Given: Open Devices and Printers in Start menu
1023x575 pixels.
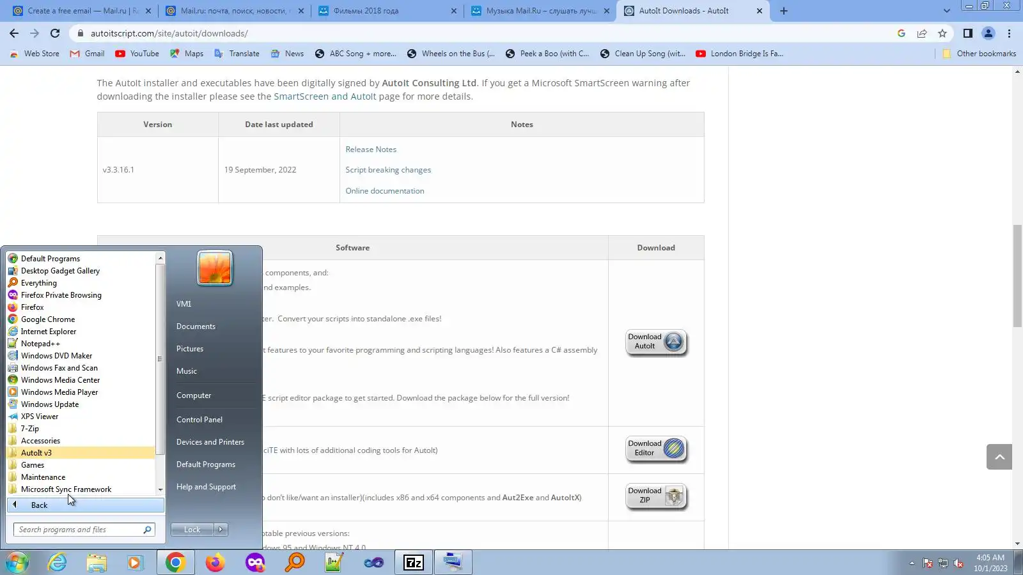Looking at the screenshot, I should pyautogui.click(x=210, y=442).
